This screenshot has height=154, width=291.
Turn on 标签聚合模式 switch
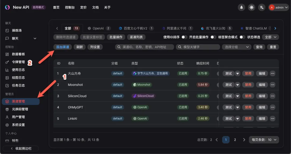[x=242, y=37]
